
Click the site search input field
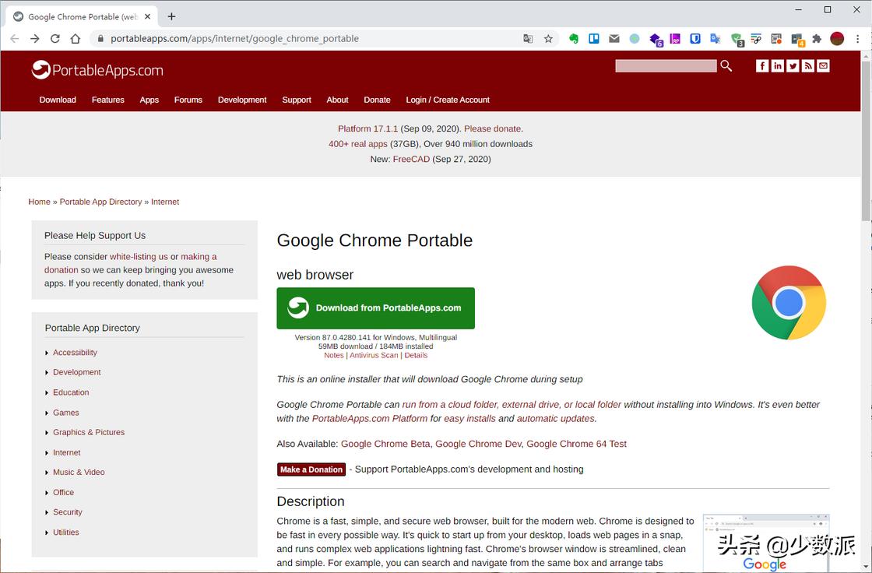pos(666,65)
